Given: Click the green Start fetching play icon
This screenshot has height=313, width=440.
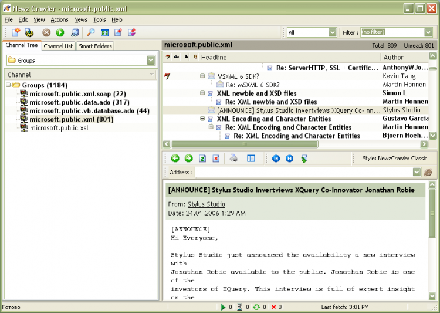Looking at the screenshot, I should click(x=60, y=32).
